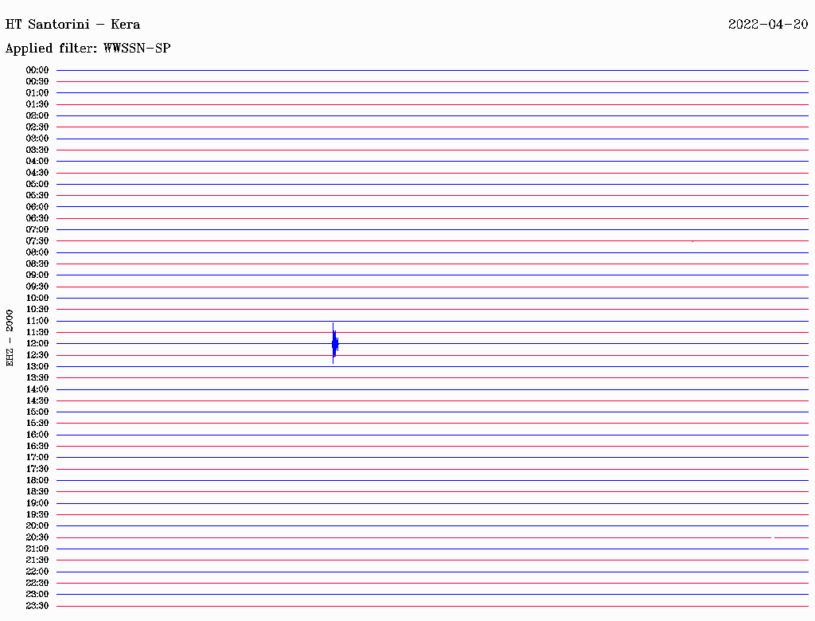Click the 03:30 time label
This screenshot has width=815, height=621.
[x=37, y=150]
